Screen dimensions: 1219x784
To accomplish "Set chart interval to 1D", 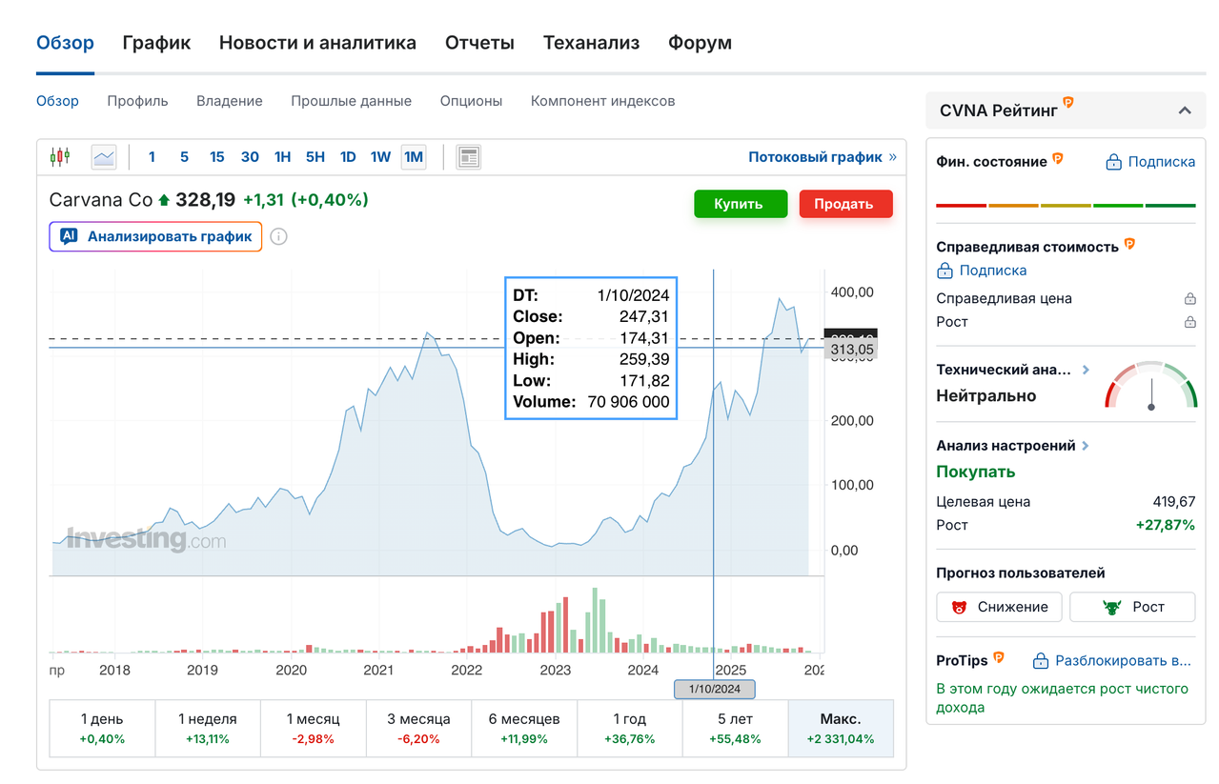I will [348, 157].
